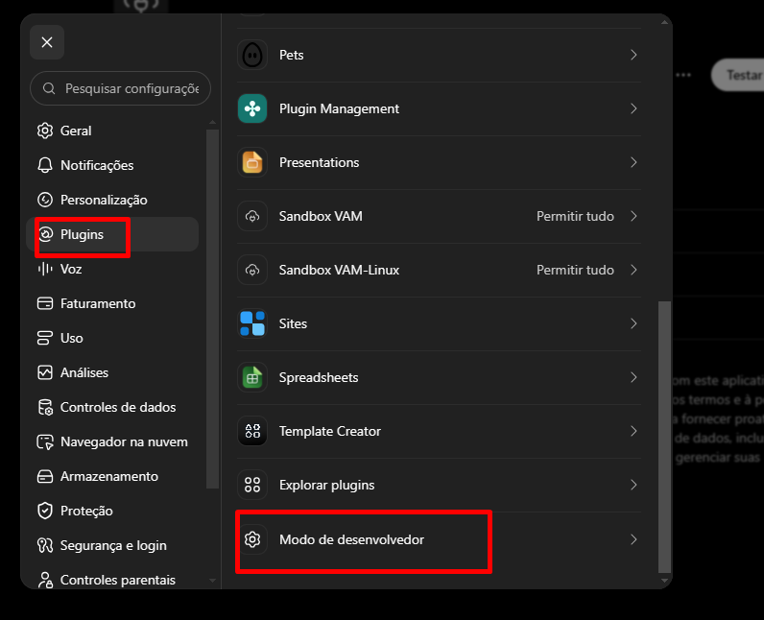
Task: Go to Controles de dados settings
Action: 112,407
